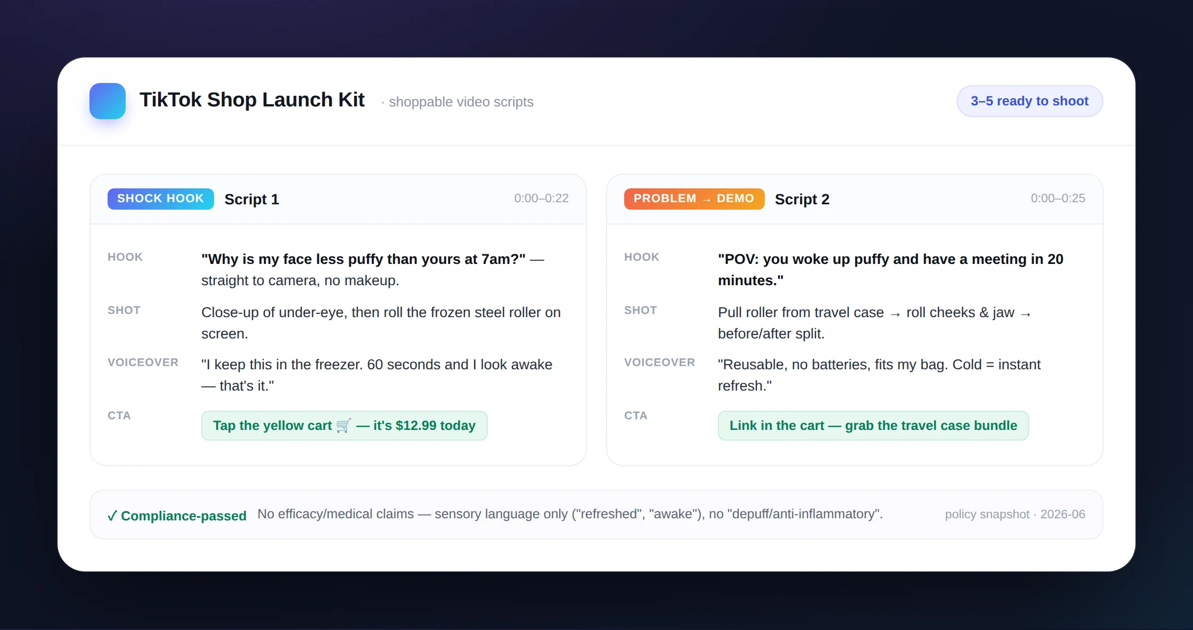Viewport: 1193px width, 630px height.
Task: Click the cart emoji in Script 1 CTA
Action: pos(344,426)
